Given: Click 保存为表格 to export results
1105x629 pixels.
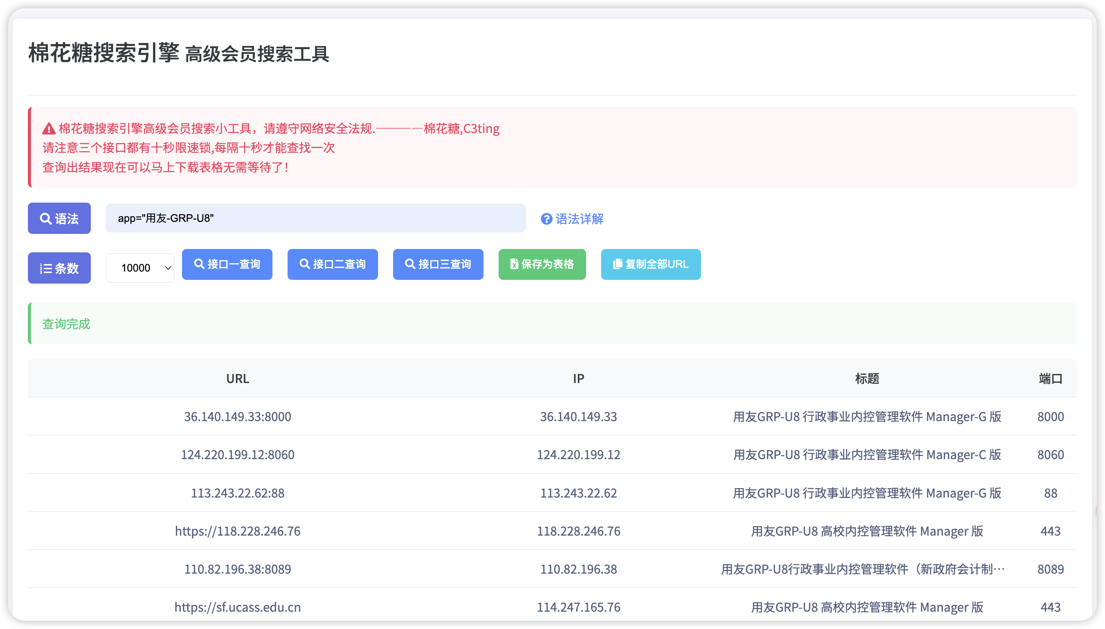Looking at the screenshot, I should (x=542, y=264).
